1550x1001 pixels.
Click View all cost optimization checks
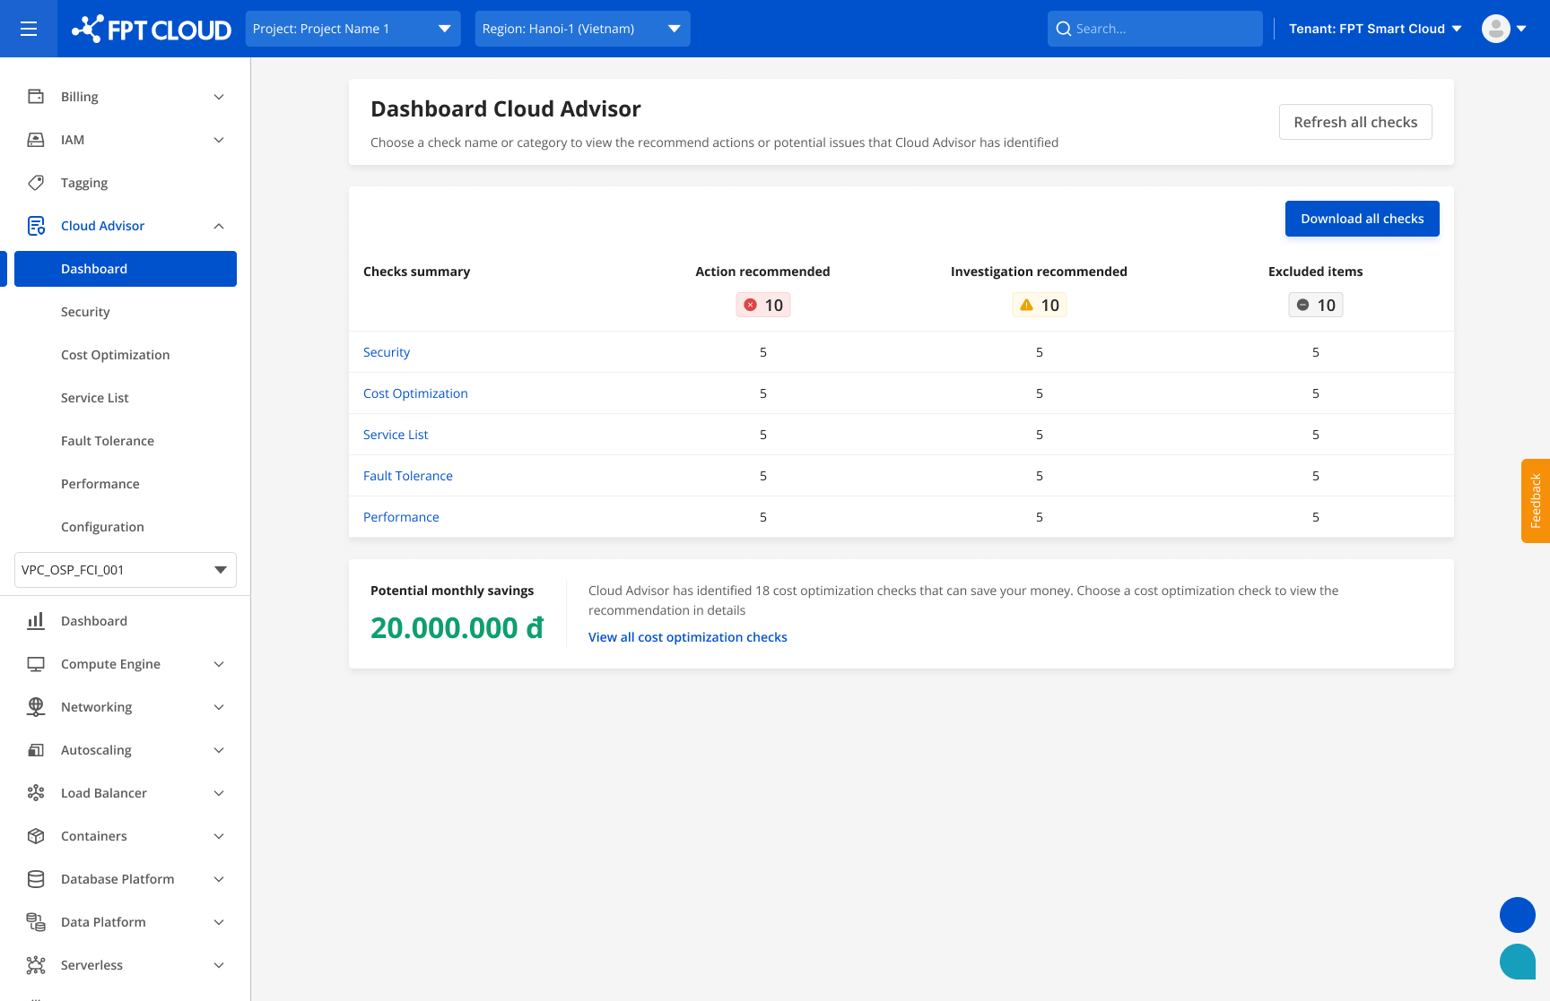pyautogui.click(x=688, y=637)
